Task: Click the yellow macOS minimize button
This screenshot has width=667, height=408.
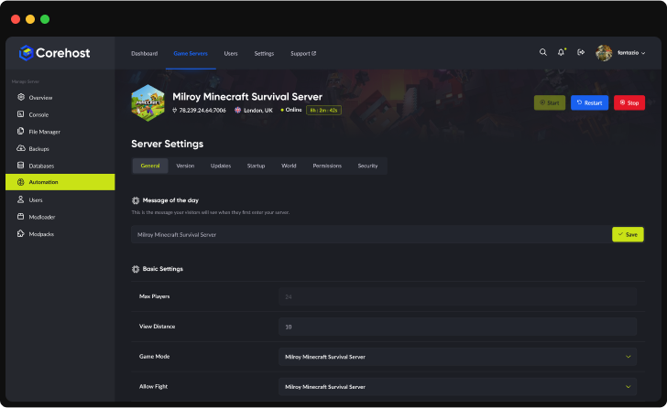Action: 30,19
